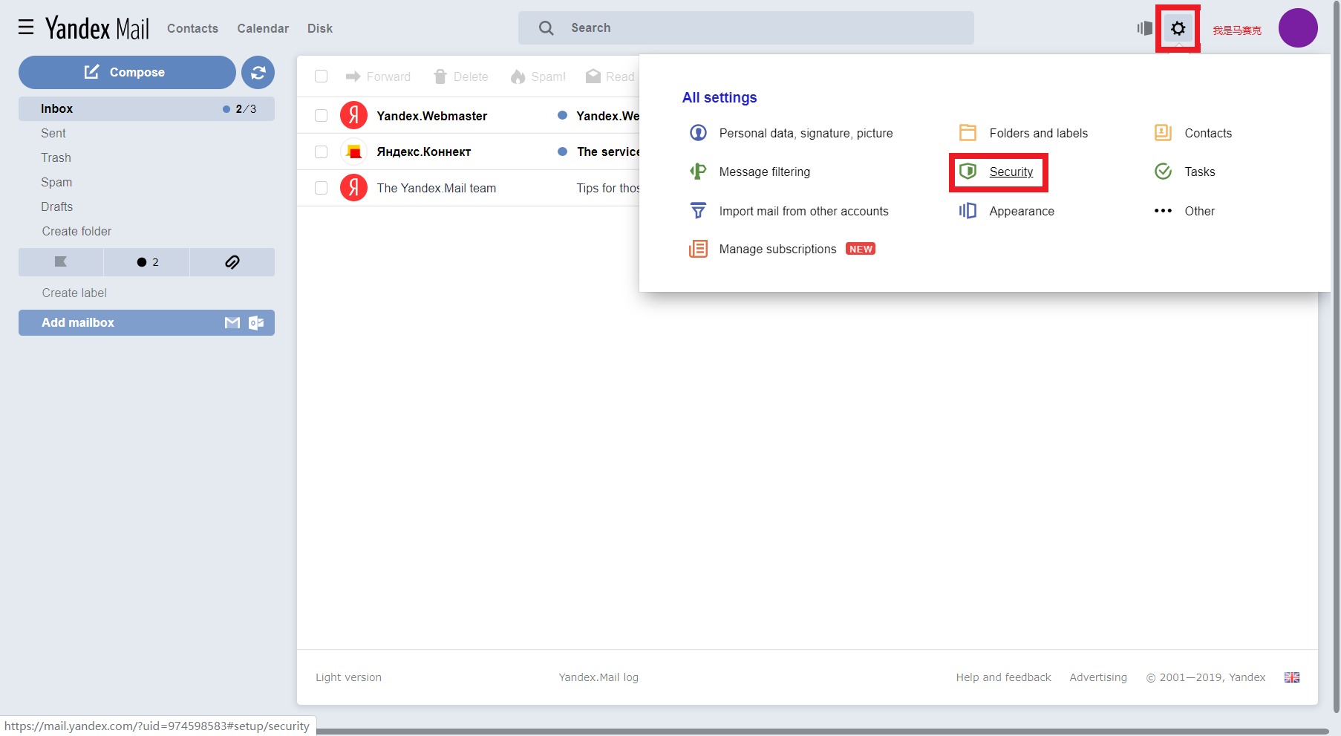This screenshot has width=1341, height=736.
Task: Filter messages with attachments paperclip
Action: [232, 262]
